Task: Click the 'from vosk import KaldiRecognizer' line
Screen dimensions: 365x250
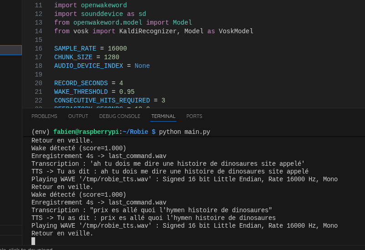Action: (154, 31)
